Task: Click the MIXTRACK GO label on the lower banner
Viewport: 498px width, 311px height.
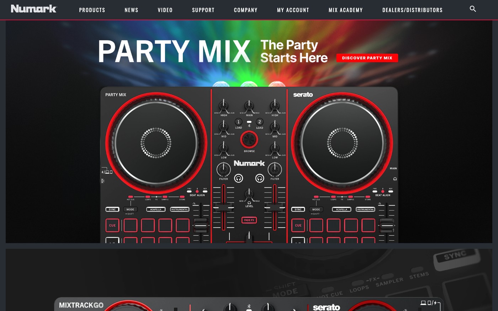Action: coord(81,305)
